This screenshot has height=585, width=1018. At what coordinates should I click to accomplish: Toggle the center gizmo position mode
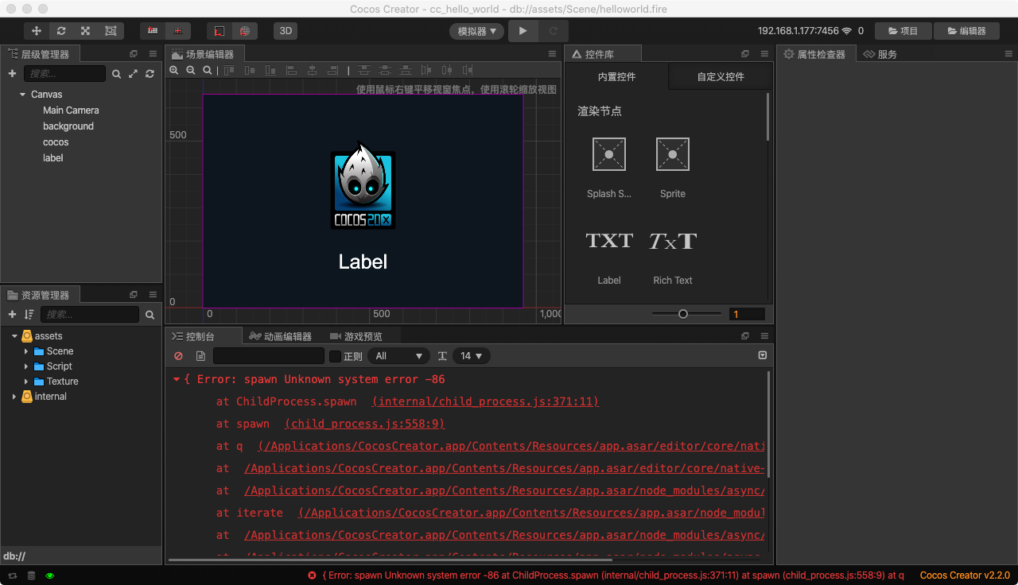177,31
